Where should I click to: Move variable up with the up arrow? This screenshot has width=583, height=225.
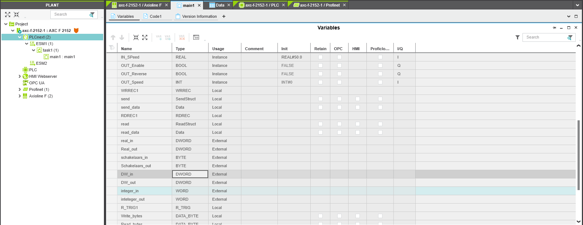[x=113, y=37]
